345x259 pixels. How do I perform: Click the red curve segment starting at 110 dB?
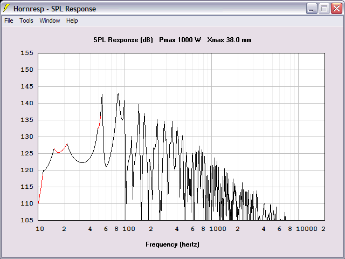click(x=41, y=187)
